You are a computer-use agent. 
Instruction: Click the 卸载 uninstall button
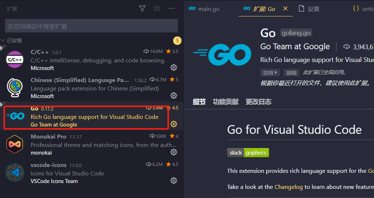point(291,73)
